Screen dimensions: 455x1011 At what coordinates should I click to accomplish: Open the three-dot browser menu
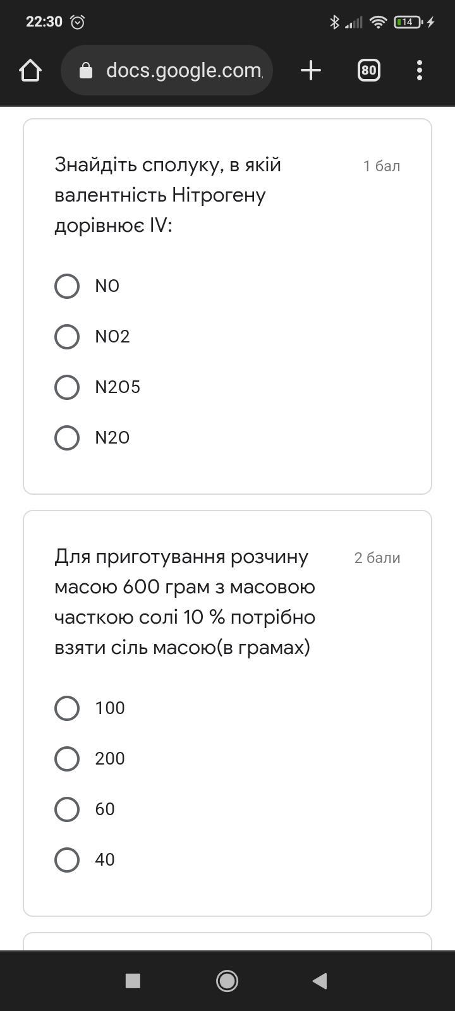pyautogui.click(x=420, y=70)
